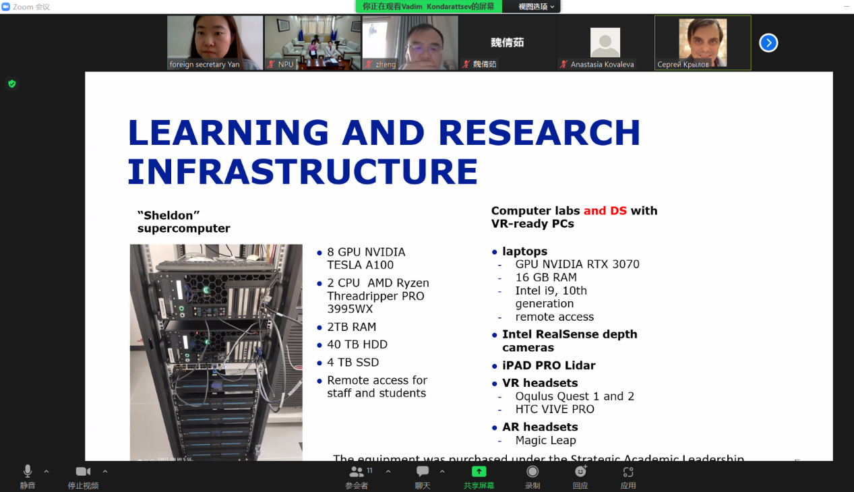
Task: Click Сергей Крылов video thumbnail
Action: [x=702, y=42]
